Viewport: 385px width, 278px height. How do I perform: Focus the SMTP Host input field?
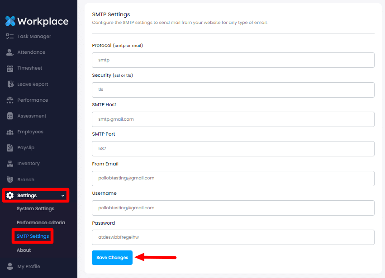click(x=233, y=119)
